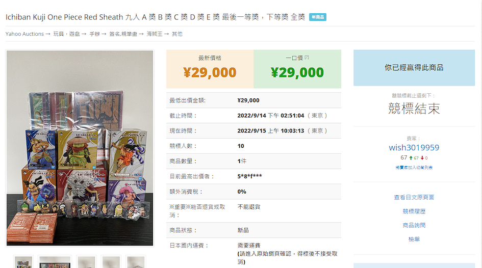Open the bid history (競標履歷)

[414, 211]
